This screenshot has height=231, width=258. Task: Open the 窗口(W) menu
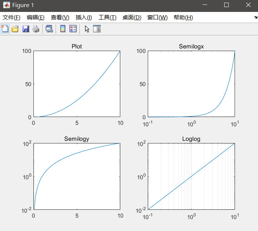tap(157, 18)
